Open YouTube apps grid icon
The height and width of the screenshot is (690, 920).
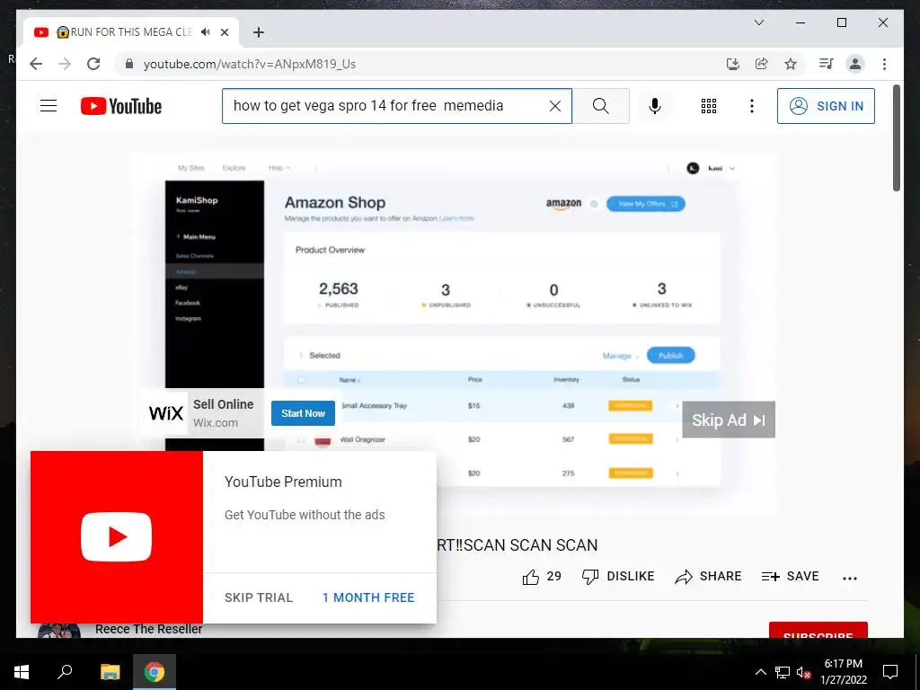(x=709, y=106)
